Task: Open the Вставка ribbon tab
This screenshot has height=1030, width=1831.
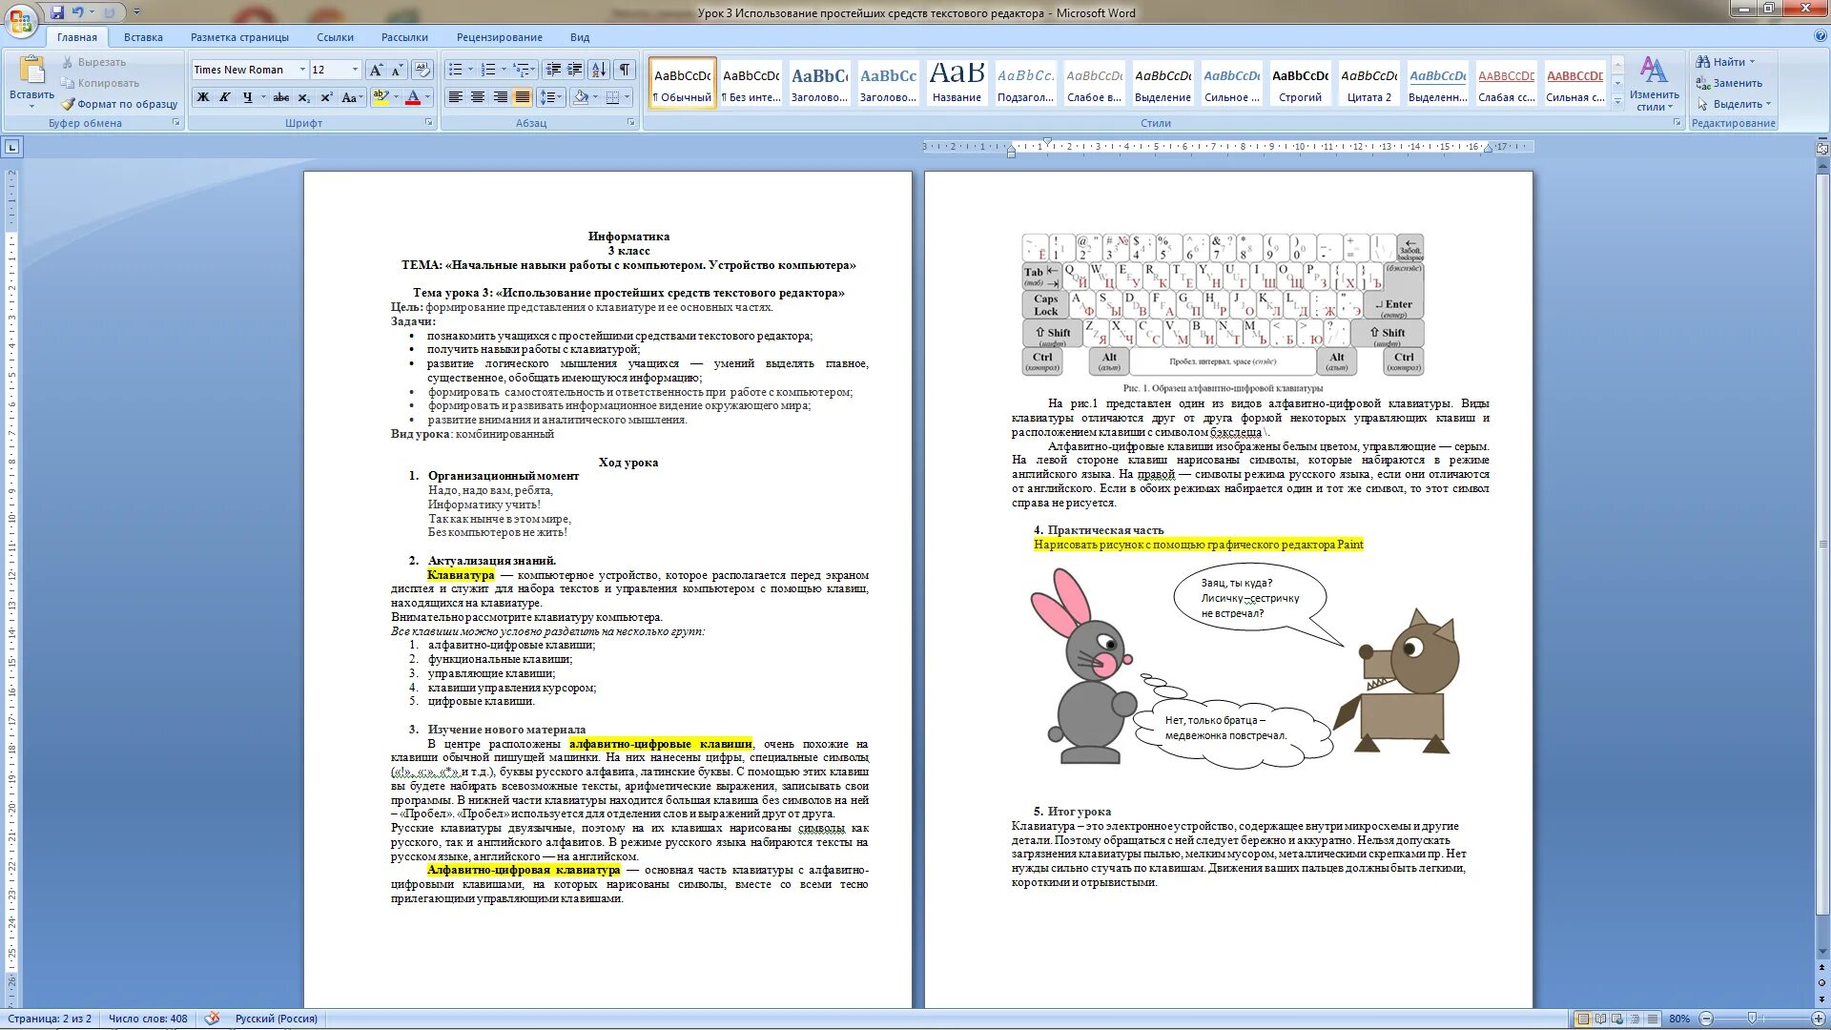Action: click(143, 37)
